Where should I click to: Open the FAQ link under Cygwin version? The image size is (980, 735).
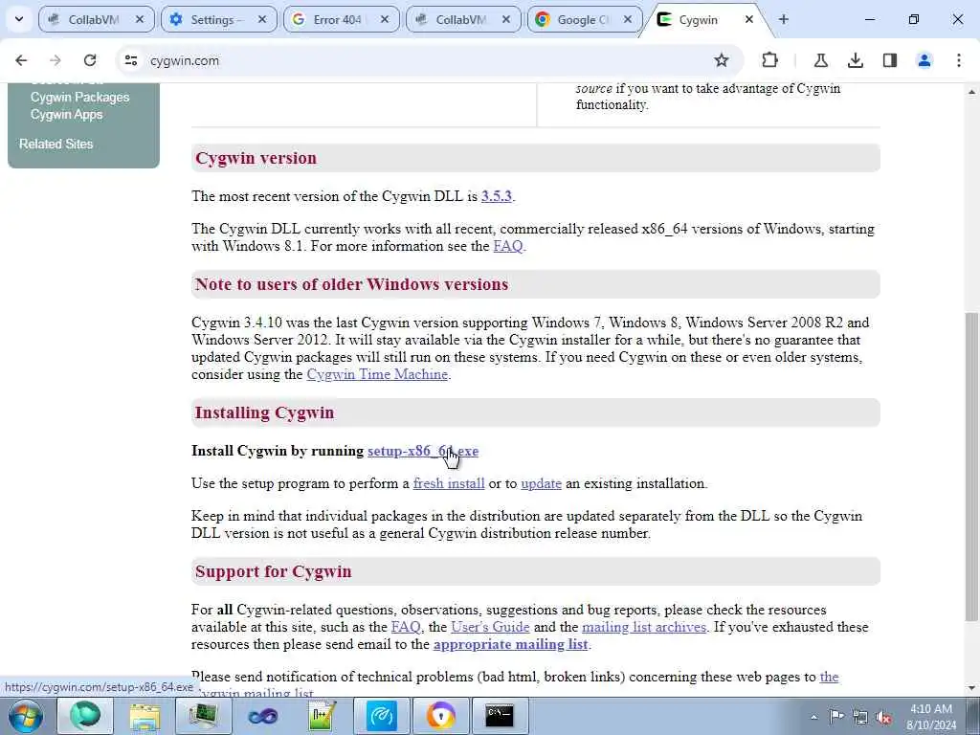click(x=508, y=246)
